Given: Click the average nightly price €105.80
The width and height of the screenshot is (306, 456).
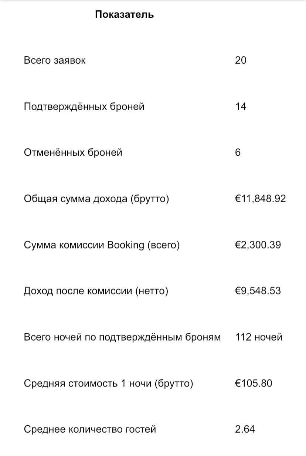Looking at the screenshot, I should coord(253,383).
